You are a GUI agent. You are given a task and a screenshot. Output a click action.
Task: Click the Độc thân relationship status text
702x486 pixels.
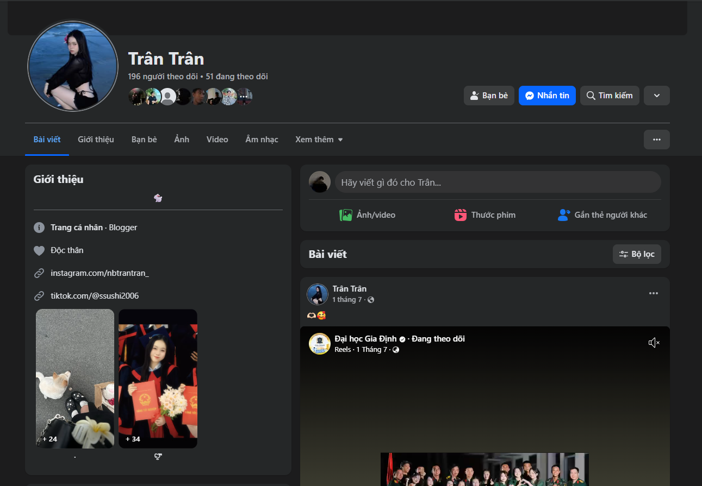pyautogui.click(x=67, y=250)
